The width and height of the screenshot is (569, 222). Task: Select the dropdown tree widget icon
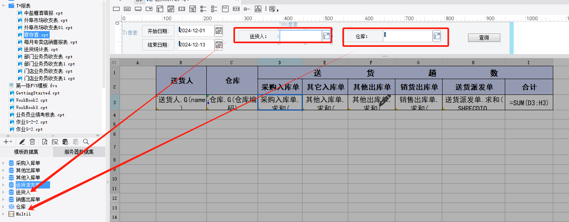tap(193, 8)
